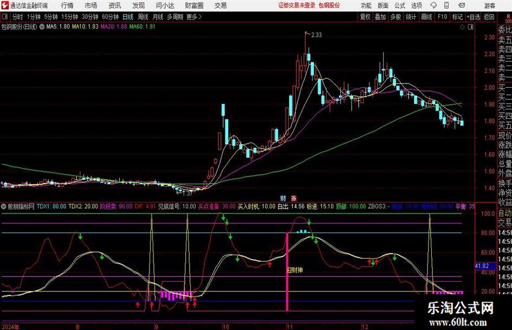Click the 游客 guest account label
The width and height of the screenshot is (512, 330).
[x=489, y=5]
